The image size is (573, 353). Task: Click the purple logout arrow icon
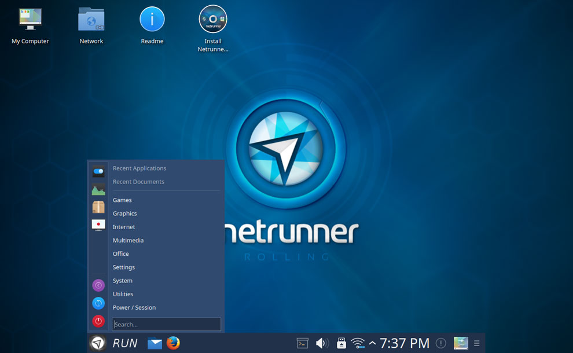coord(98,285)
